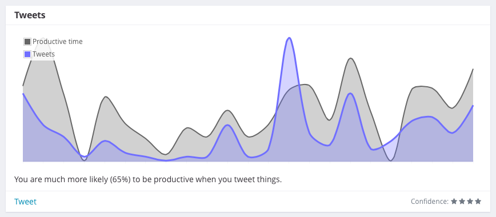Select the second Confidence star
The width and height of the screenshot is (496, 217).
[462, 201]
